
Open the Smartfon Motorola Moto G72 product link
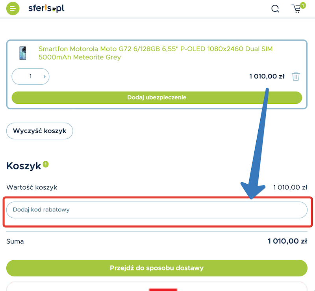(x=156, y=53)
